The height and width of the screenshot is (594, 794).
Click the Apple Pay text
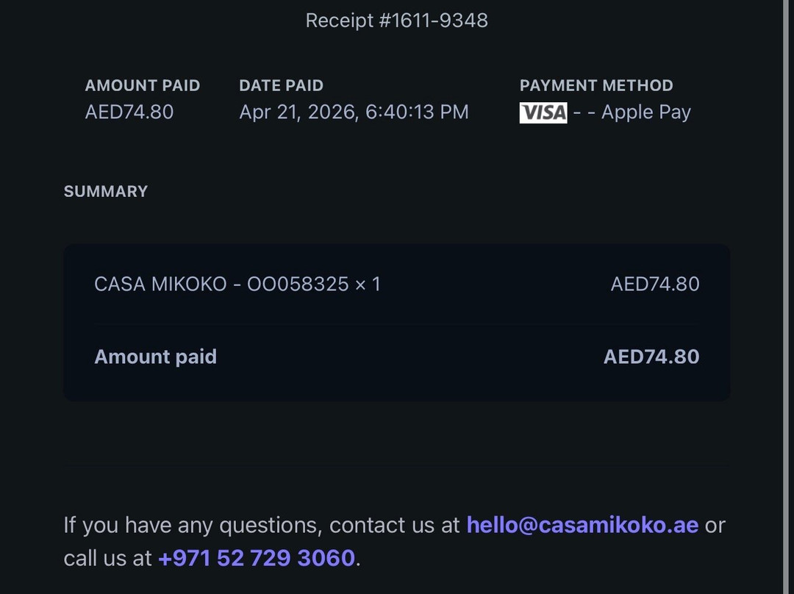(645, 112)
